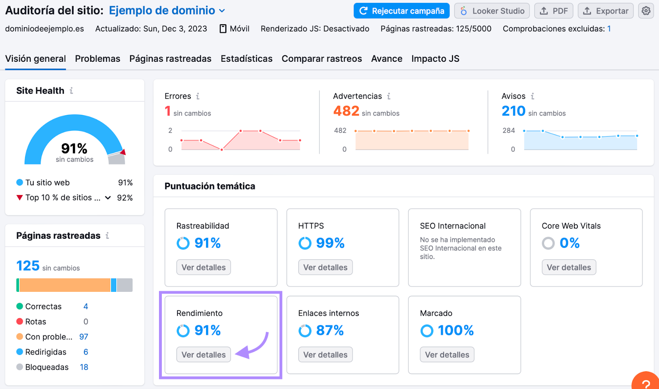
Task: Open the Ejemplo de dominio dropdown
Action: [x=222, y=11]
